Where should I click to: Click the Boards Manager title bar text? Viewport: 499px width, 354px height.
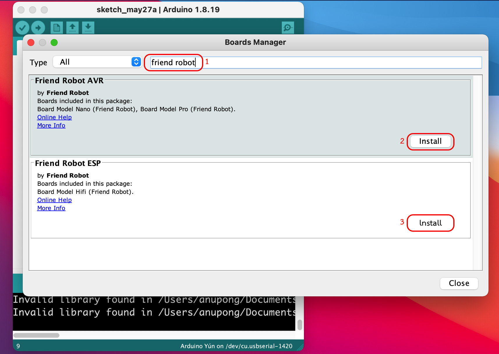(x=255, y=43)
